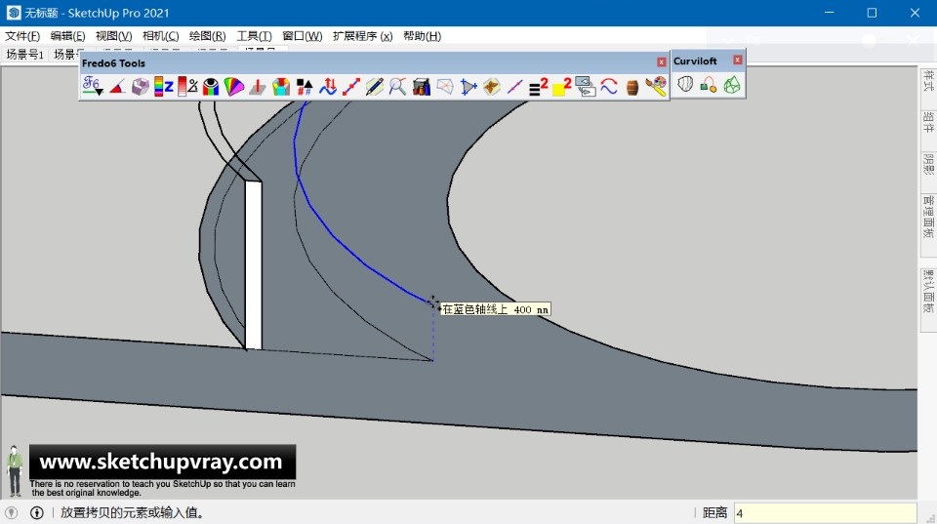Select the red triangle angle tool icon
This screenshot has width=937, height=524.
click(x=117, y=87)
